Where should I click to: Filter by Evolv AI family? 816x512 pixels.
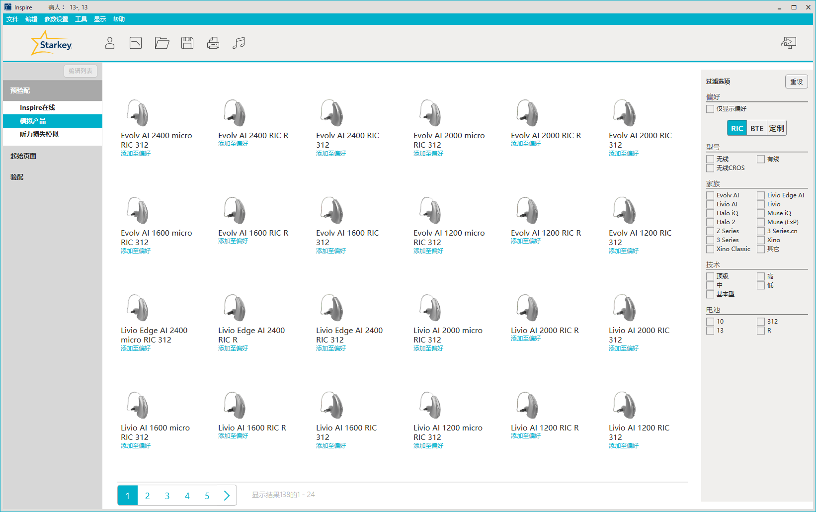pos(710,195)
